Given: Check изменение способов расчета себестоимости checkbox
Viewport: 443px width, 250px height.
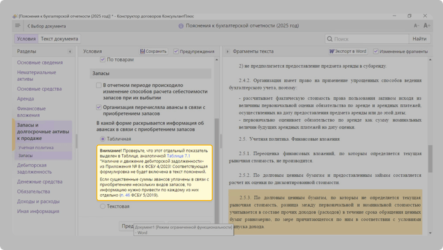Looking at the screenshot, I should pyautogui.click(x=99, y=86).
